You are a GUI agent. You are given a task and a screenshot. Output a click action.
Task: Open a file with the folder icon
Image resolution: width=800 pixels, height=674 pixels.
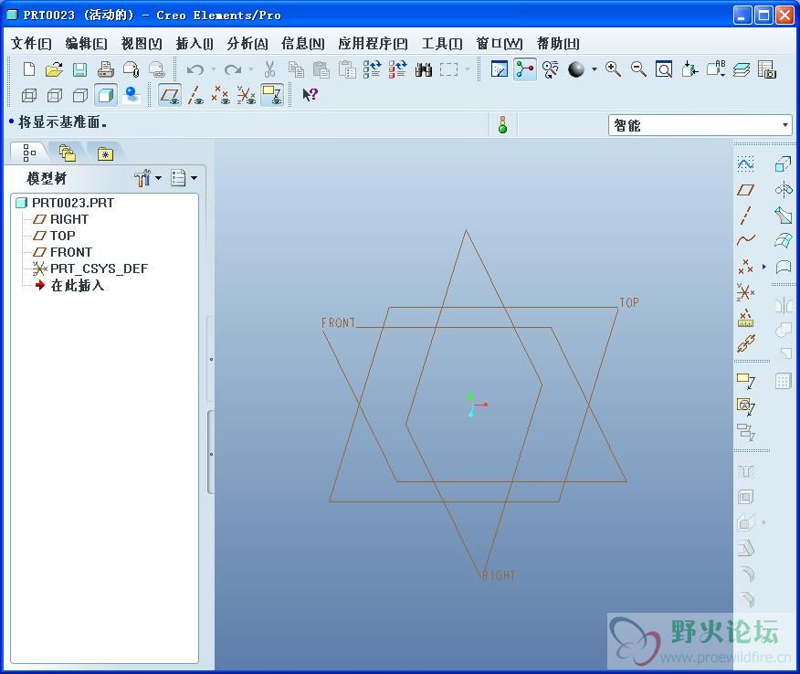pos(54,69)
